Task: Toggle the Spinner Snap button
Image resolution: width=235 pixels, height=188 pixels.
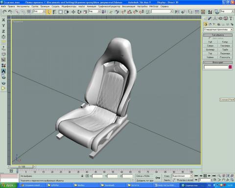Action: click(x=141, y=12)
